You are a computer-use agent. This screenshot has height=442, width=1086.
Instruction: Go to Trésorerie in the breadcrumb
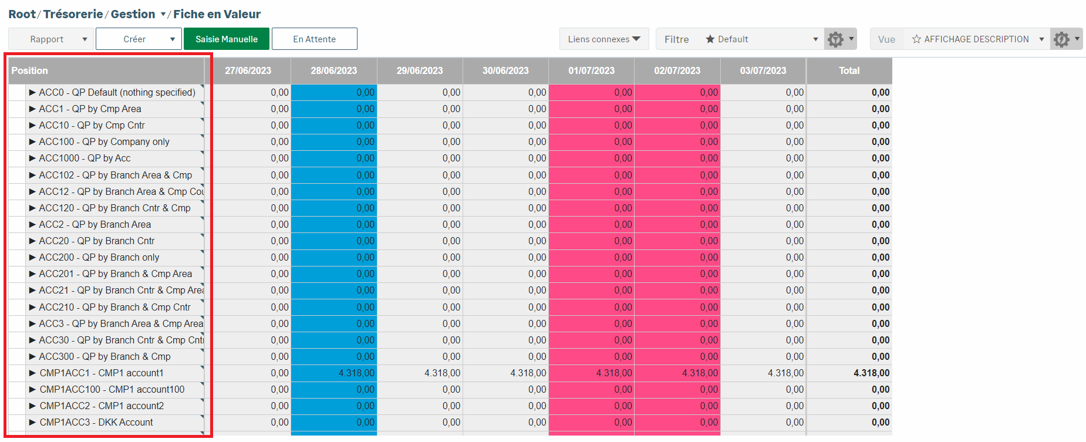click(x=73, y=14)
